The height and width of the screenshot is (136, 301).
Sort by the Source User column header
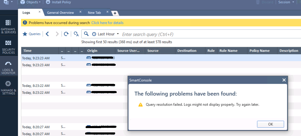[130, 51]
